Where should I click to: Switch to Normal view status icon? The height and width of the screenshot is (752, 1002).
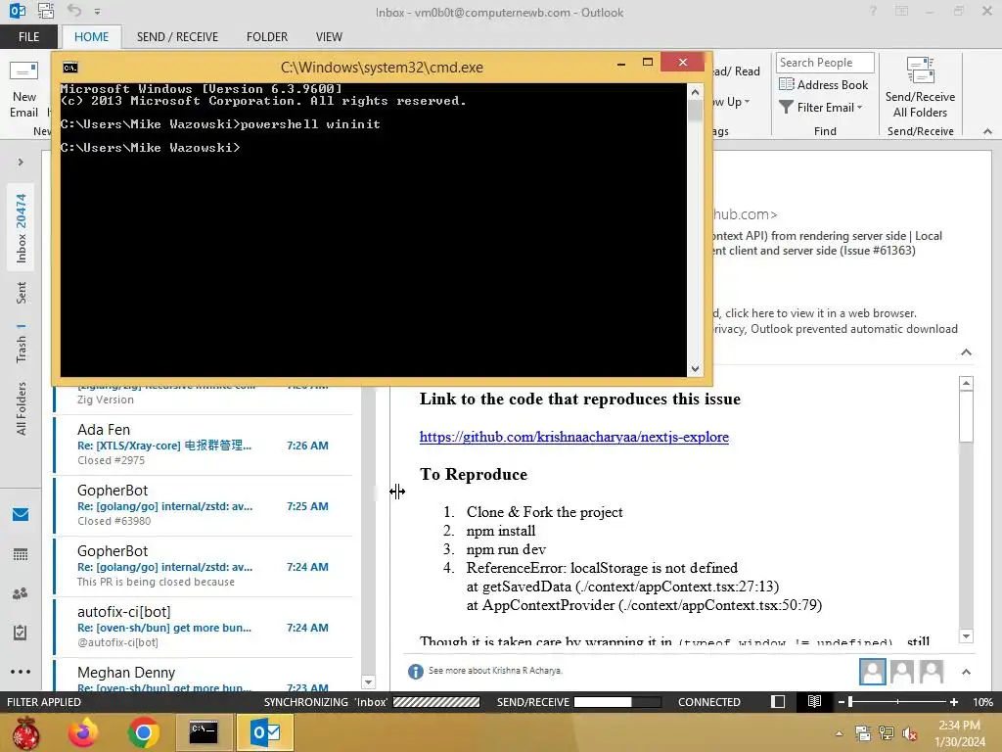[x=778, y=701]
